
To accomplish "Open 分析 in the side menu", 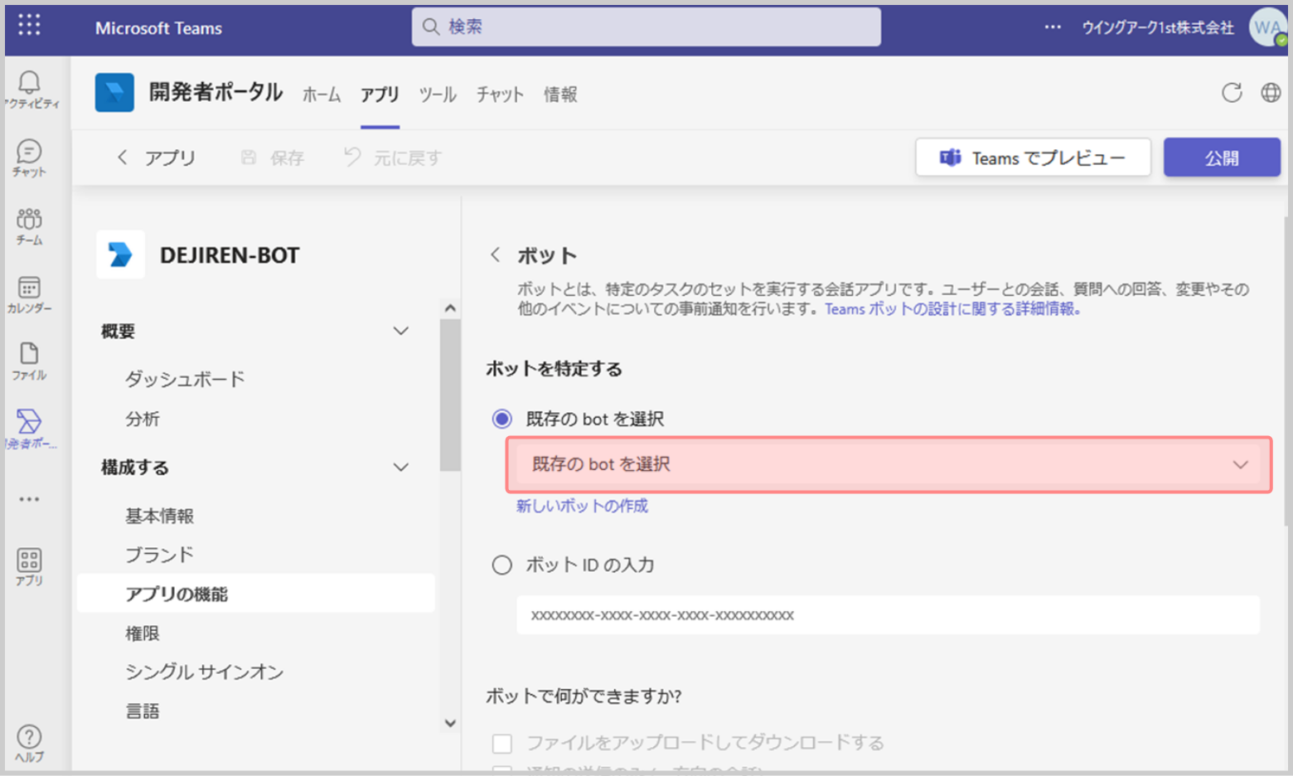I will pos(143,419).
